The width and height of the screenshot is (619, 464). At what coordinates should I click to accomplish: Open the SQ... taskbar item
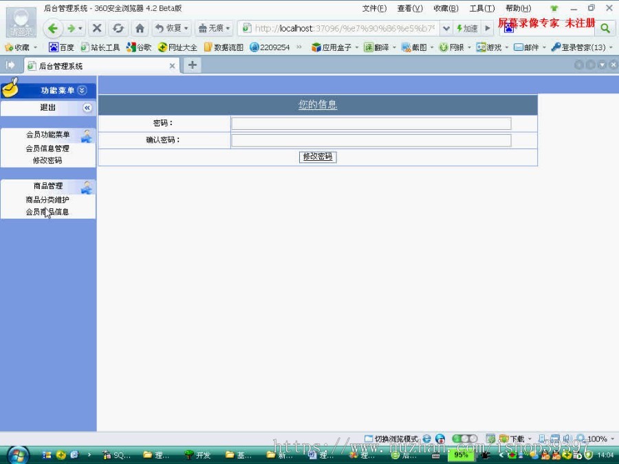(117, 455)
